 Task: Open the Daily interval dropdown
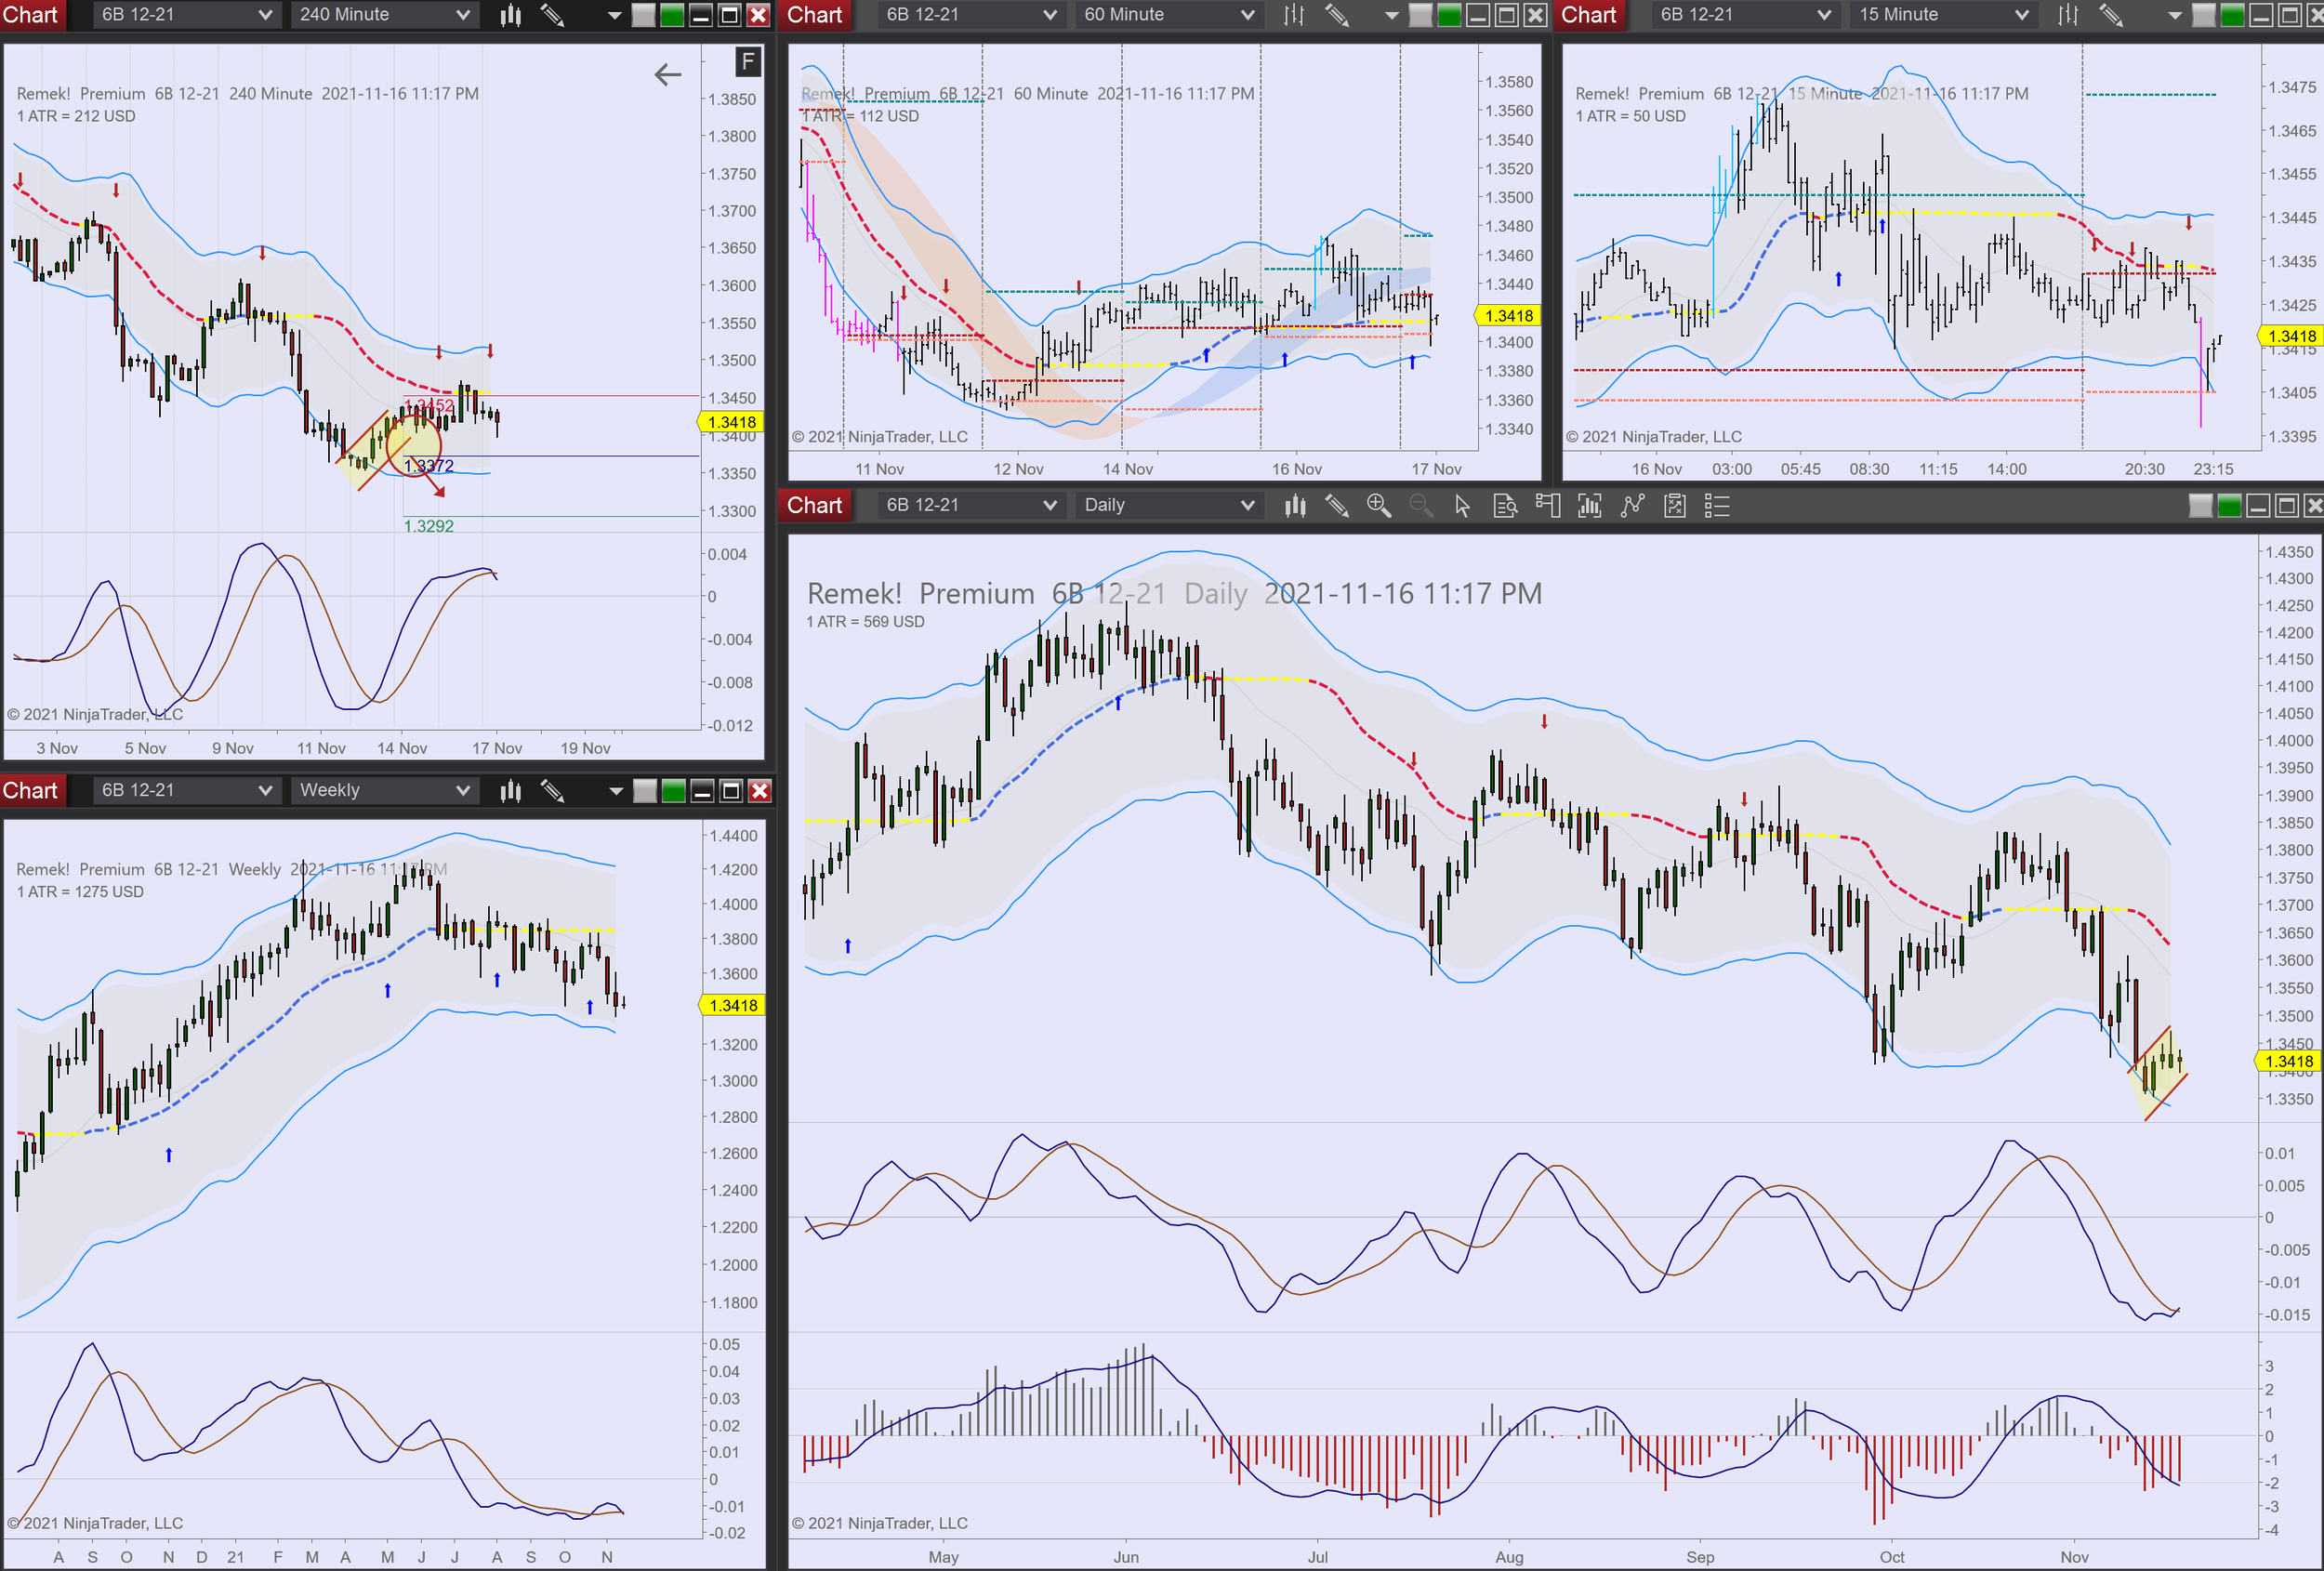[1168, 505]
